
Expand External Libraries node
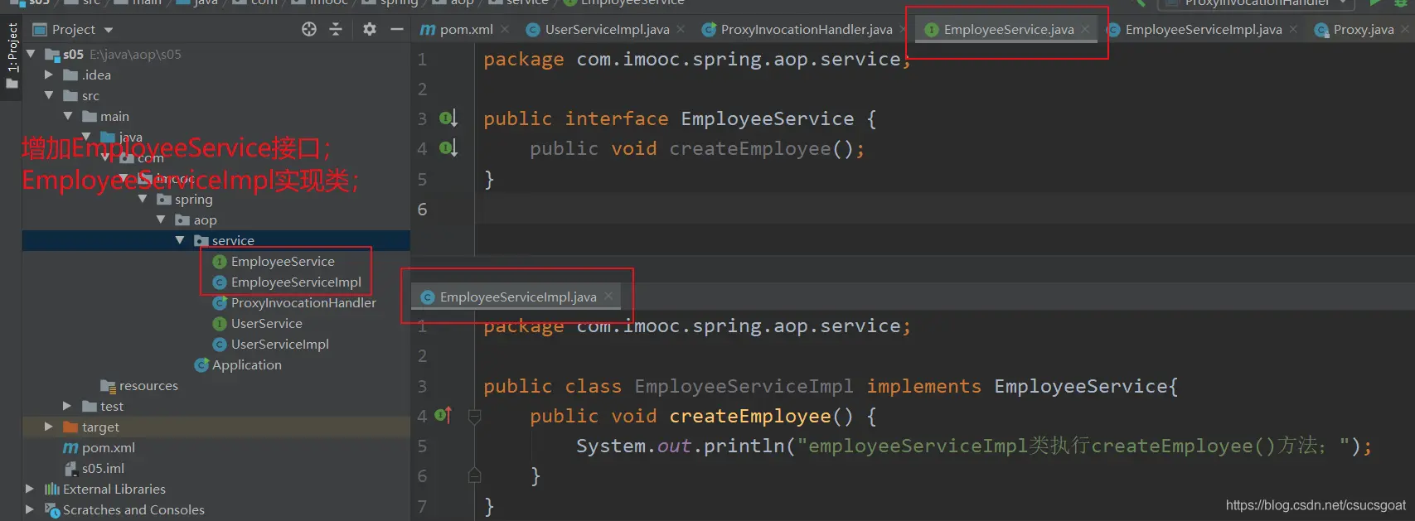tap(30, 489)
